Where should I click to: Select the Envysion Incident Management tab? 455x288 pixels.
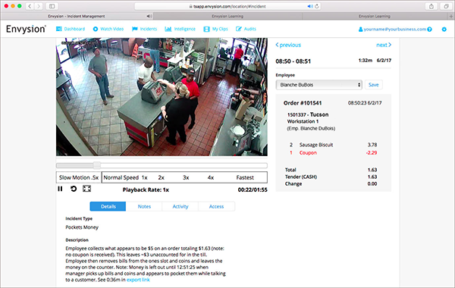click(77, 16)
